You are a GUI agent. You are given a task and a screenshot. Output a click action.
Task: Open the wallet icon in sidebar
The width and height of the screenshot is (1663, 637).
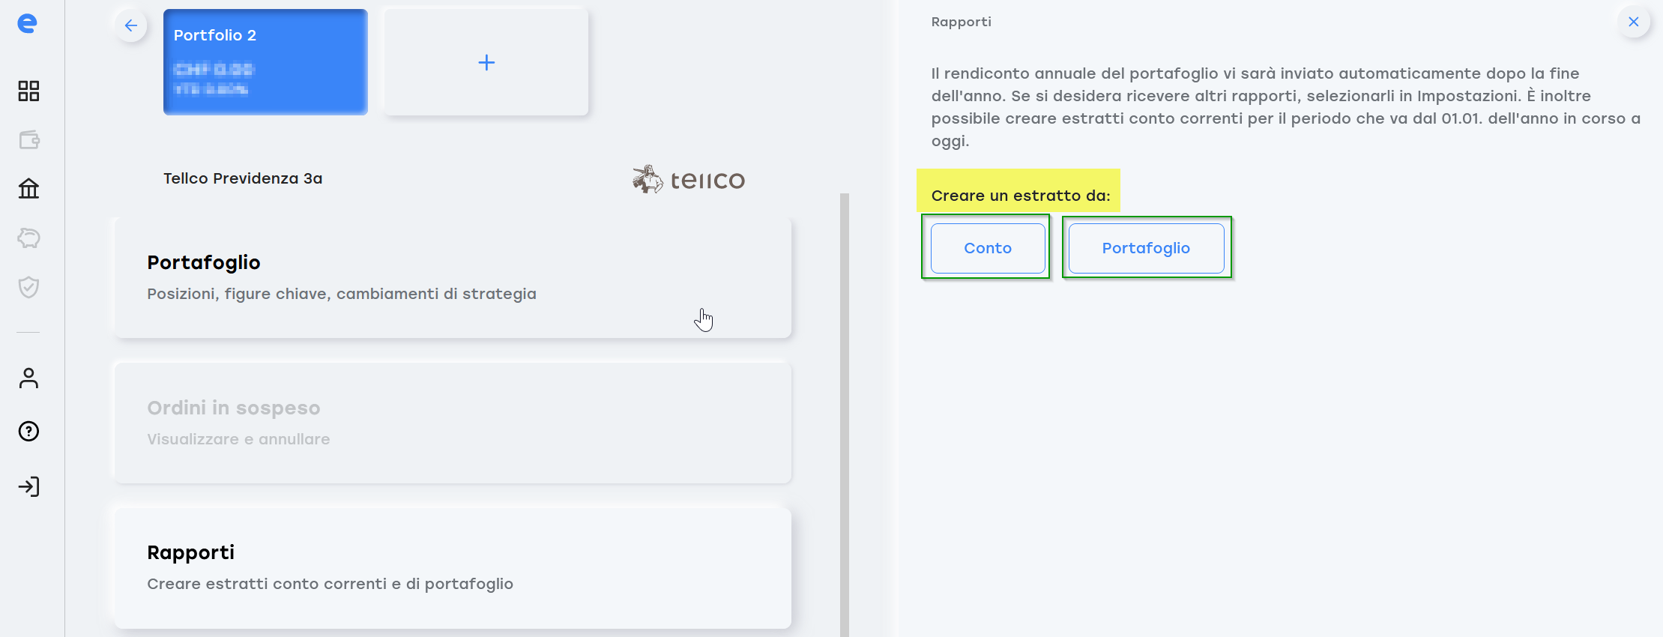28,140
